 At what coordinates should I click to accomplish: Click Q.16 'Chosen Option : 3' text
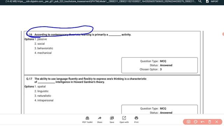point(150,69)
